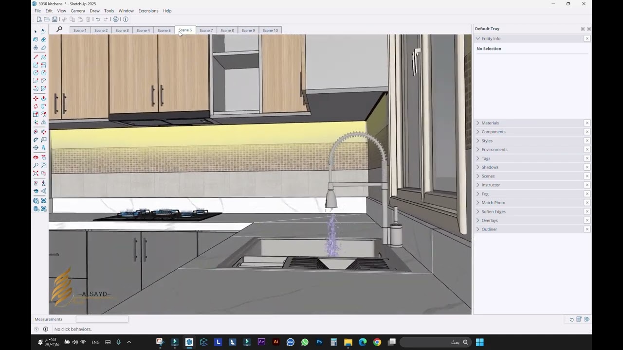This screenshot has width=623, height=350.
Task: Close the Default Tray
Action: pos(588,29)
